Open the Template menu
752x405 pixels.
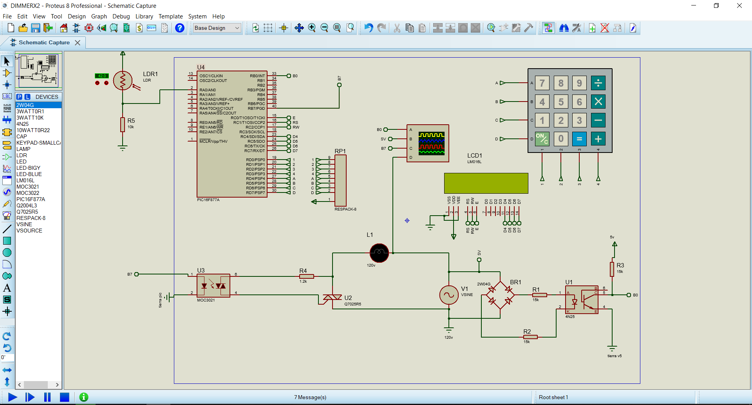(x=171, y=16)
